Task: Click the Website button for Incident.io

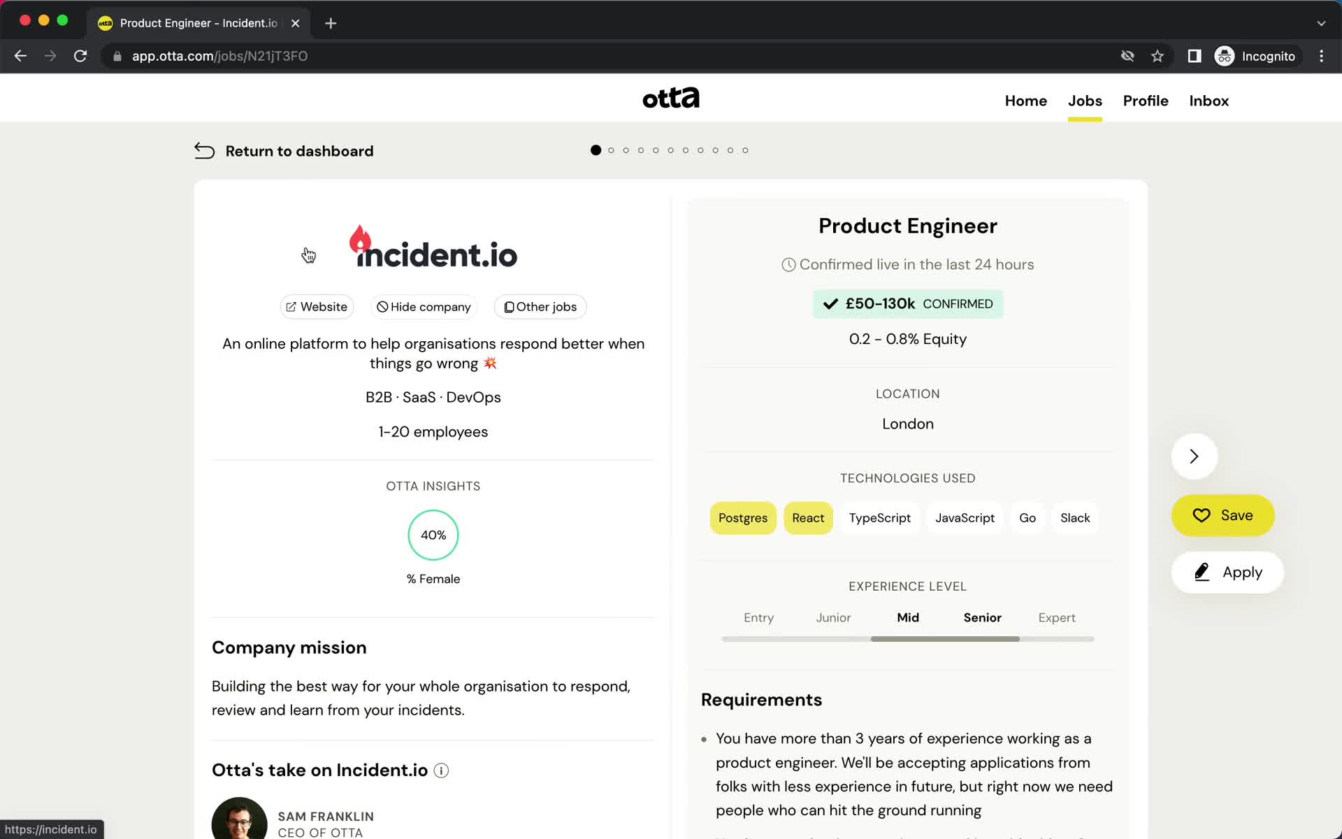Action: point(316,306)
